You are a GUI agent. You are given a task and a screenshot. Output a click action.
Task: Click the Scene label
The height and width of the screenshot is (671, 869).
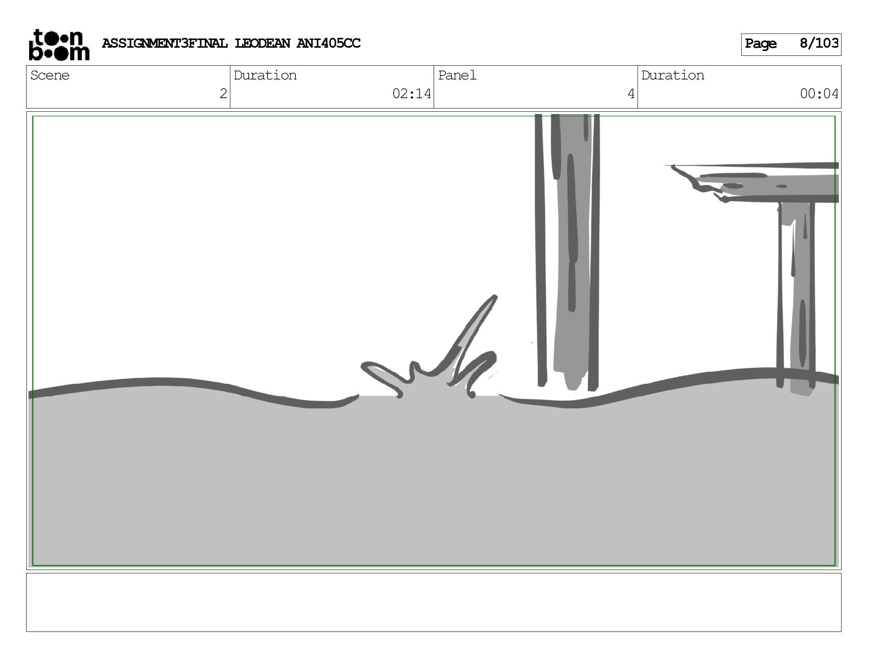coord(50,75)
